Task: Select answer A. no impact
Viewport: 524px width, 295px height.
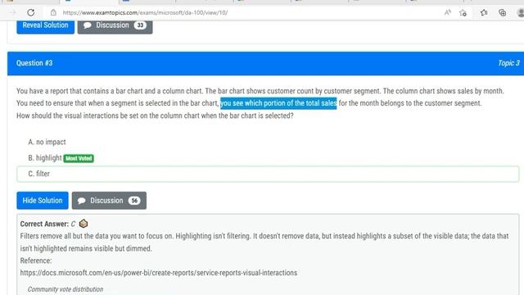Action: click(47, 142)
